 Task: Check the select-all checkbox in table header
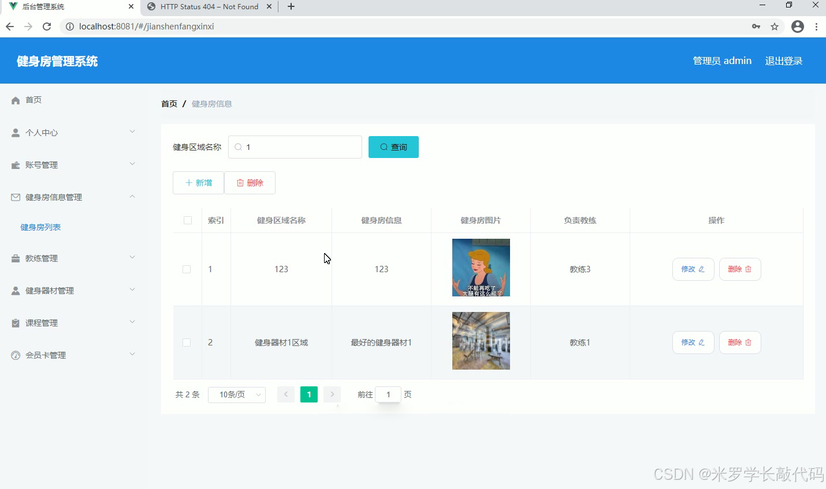tap(187, 220)
